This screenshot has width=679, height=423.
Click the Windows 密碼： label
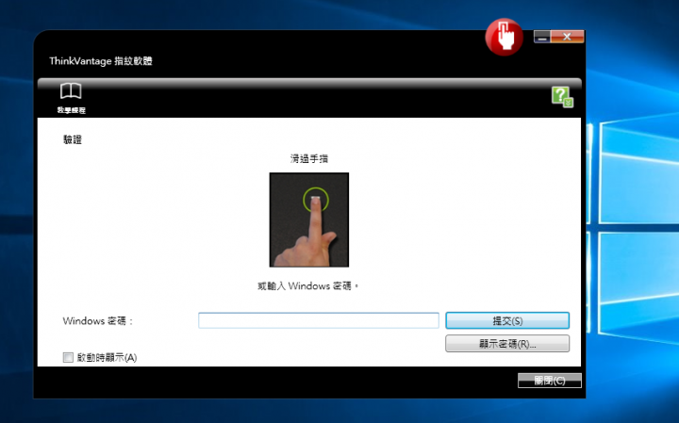(x=98, y=321)
